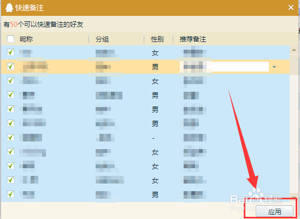Uncheck the third row's checkbox

[x=10, y=80]
